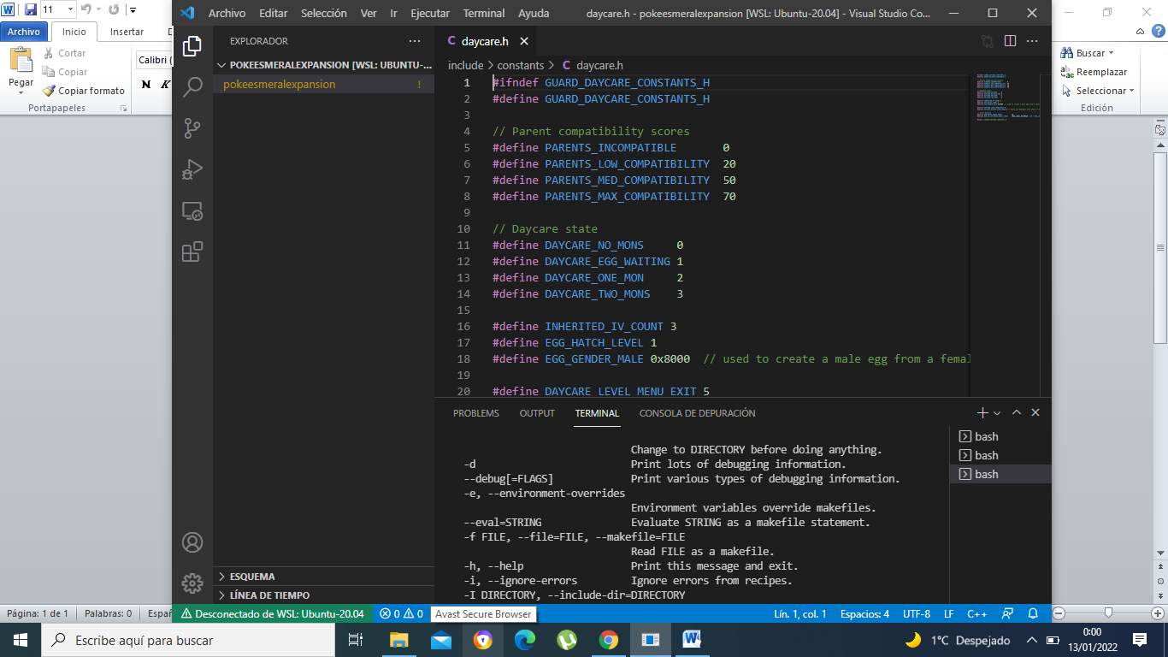Click the WSL remote status indicator
This screenshot has width=1168, height=657.
[x=272, y=613]
